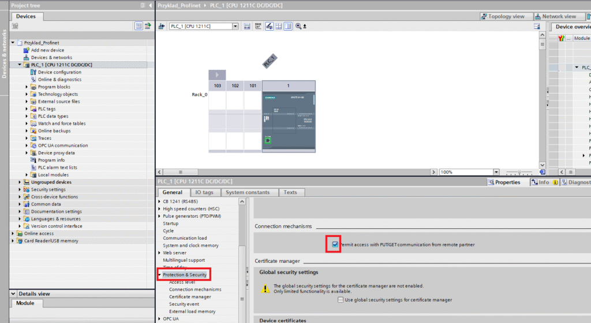Screen dimensions: 591x323
Task: Switch to the IO tags tab
Action: tap(204, 192)
